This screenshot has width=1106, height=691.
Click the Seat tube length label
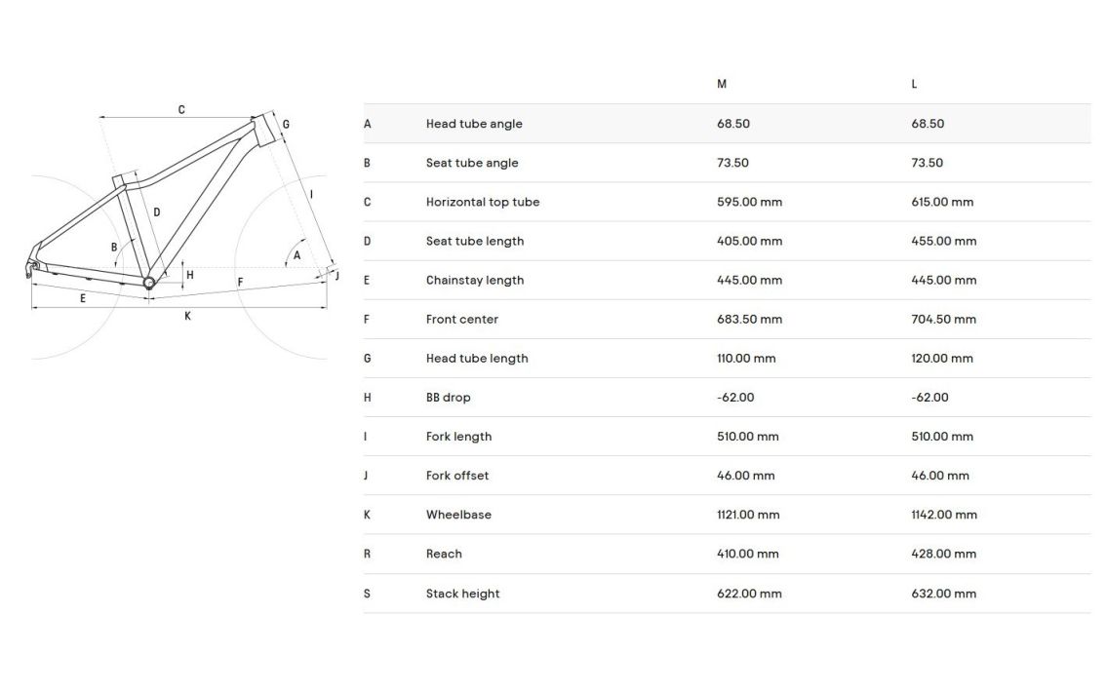[475, 241]
